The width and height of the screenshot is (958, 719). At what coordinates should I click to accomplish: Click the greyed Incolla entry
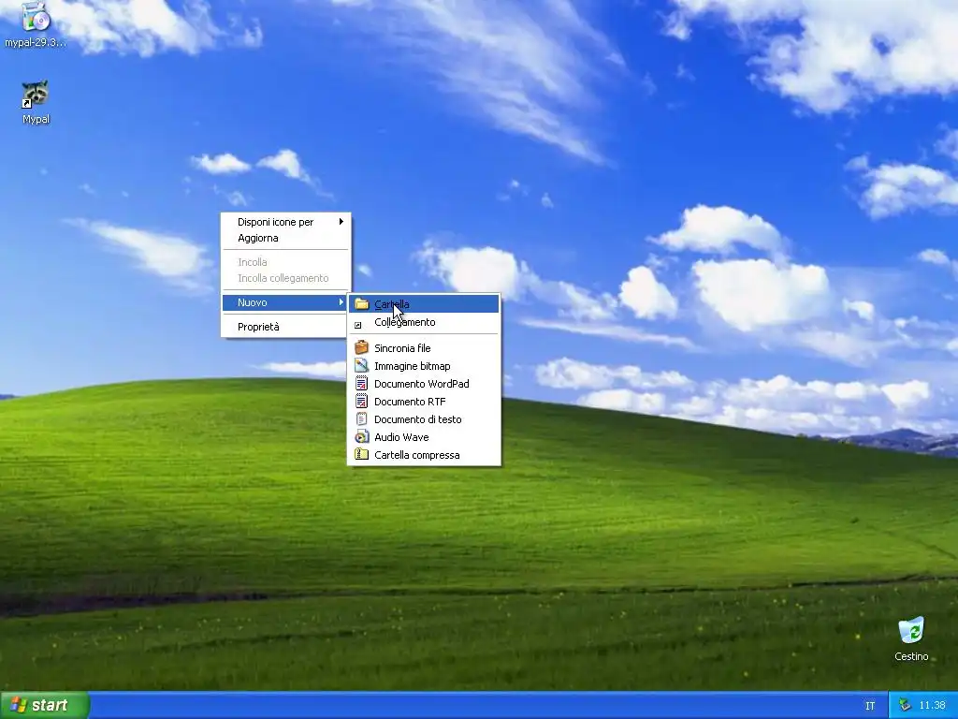pyautogui.click(x=286, y=262)
